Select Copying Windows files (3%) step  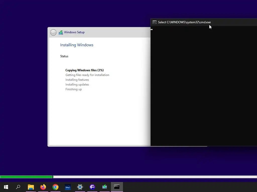85,70
